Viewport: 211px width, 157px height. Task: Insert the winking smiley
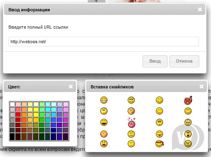(x=159, y=111)
